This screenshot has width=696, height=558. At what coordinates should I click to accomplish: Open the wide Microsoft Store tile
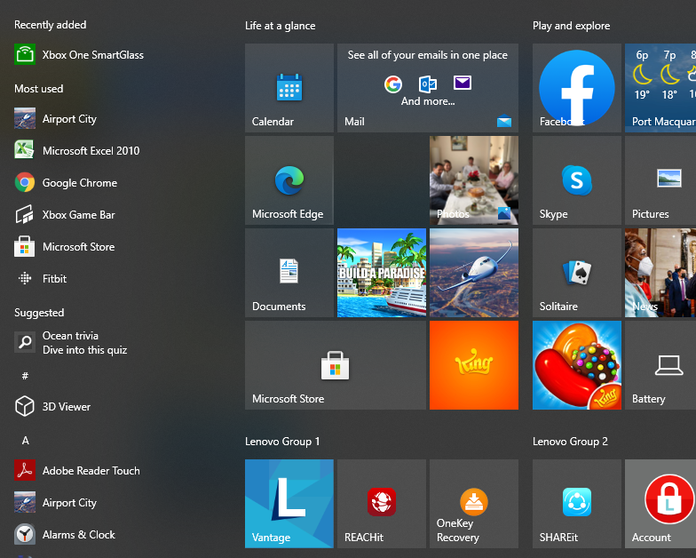336,365
